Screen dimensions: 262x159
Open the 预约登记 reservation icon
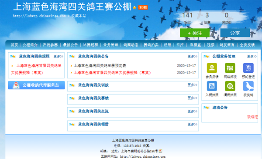click(x=248, y=68)
